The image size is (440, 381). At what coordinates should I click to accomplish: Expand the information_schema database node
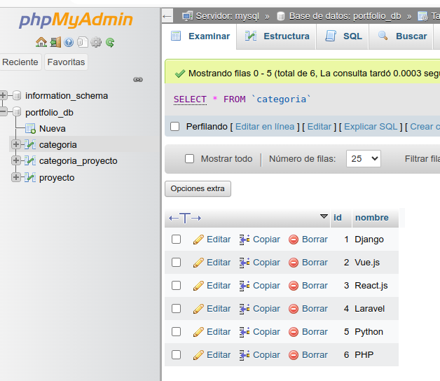5,96
